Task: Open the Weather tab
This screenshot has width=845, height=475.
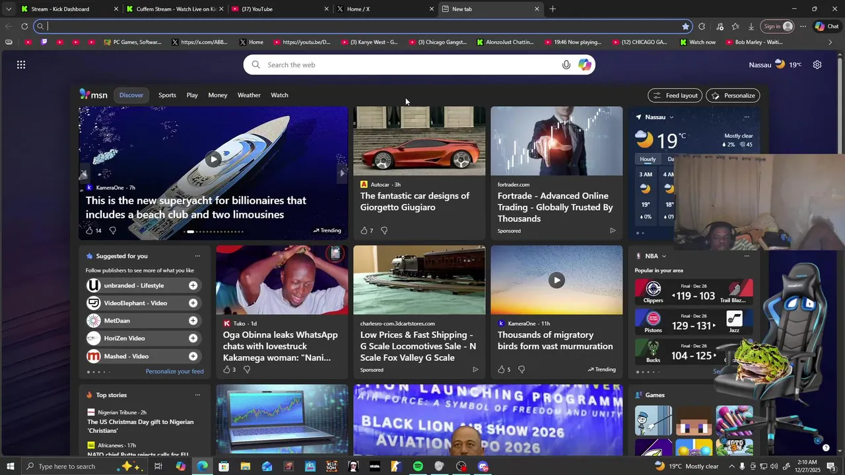Action: click(249, 95)
